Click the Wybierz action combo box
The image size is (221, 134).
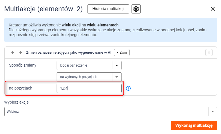[106, 112]
